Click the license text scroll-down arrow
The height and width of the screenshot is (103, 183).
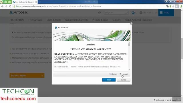tap(129, 70)
